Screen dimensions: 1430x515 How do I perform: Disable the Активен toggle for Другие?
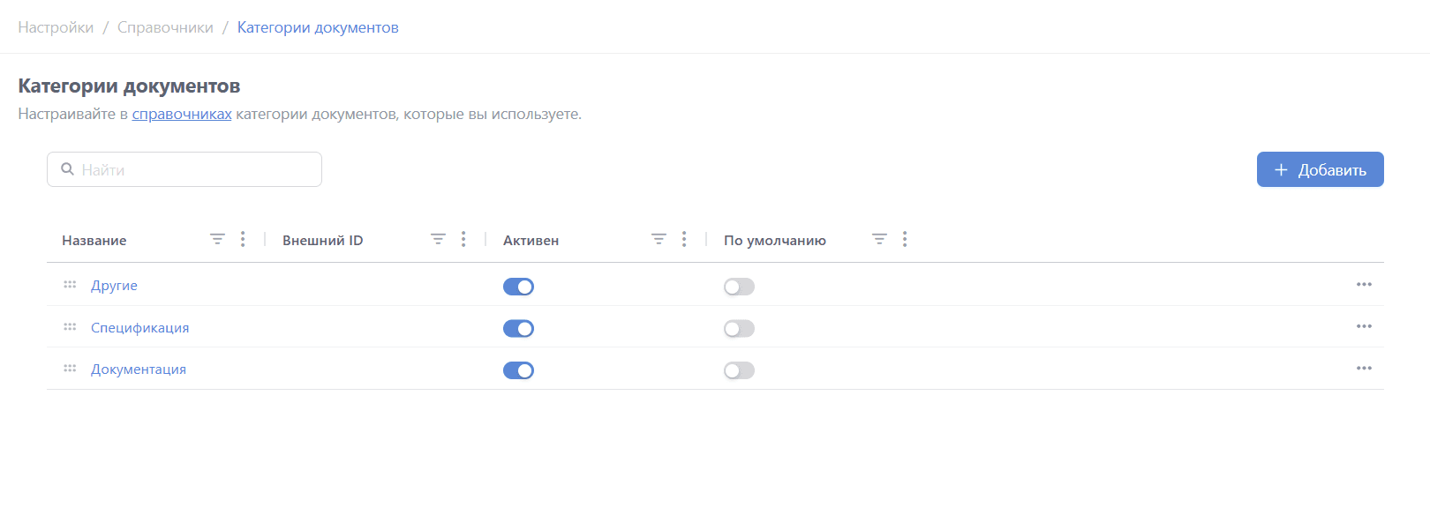[518, 287]
